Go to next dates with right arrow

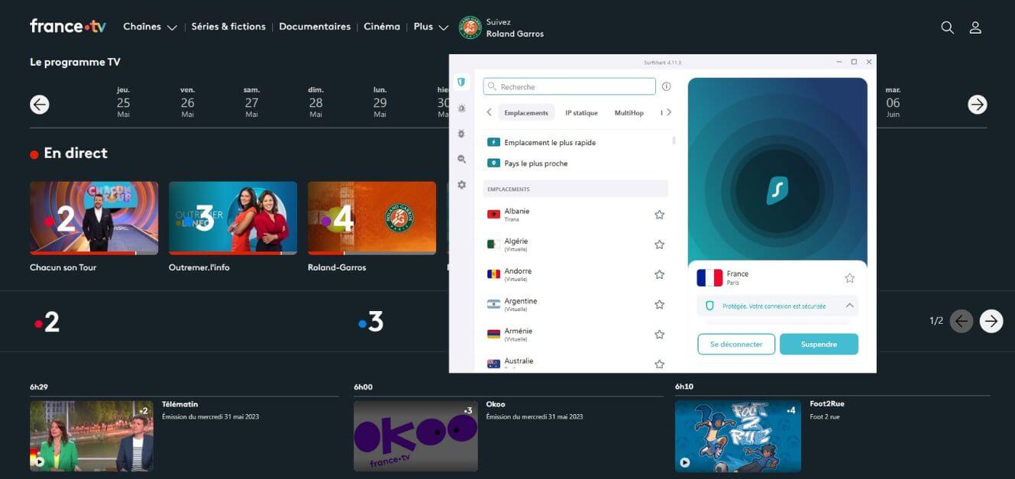point(978,105)
